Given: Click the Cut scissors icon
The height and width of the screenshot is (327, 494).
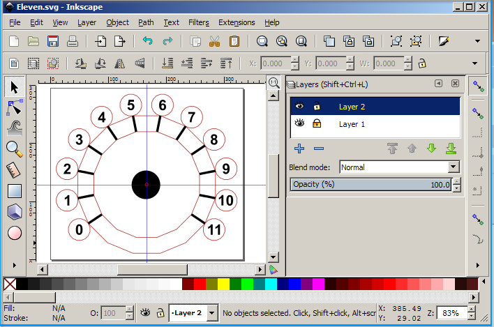Looking at the screenshot, I should [x=215, y=41].
